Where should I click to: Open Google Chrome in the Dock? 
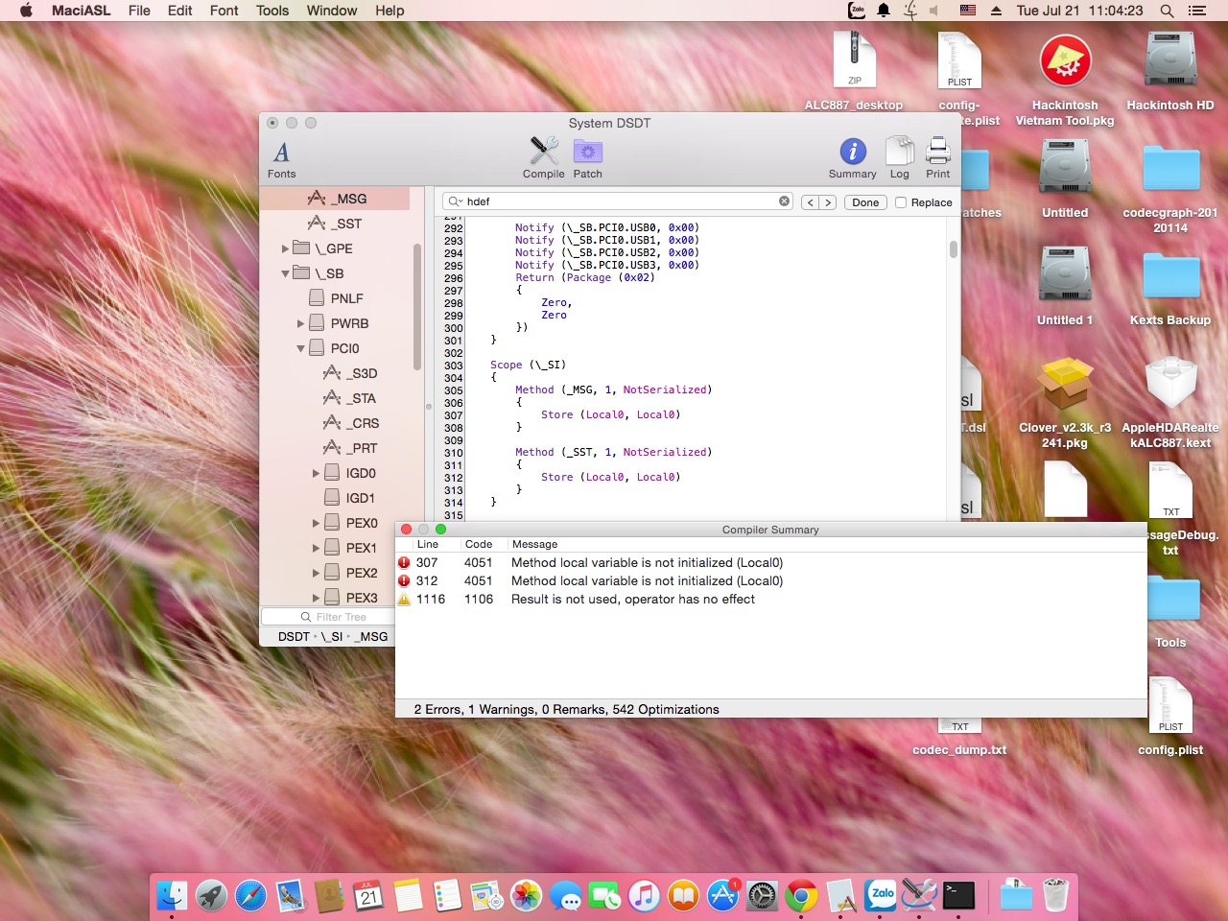click(801, 896)
